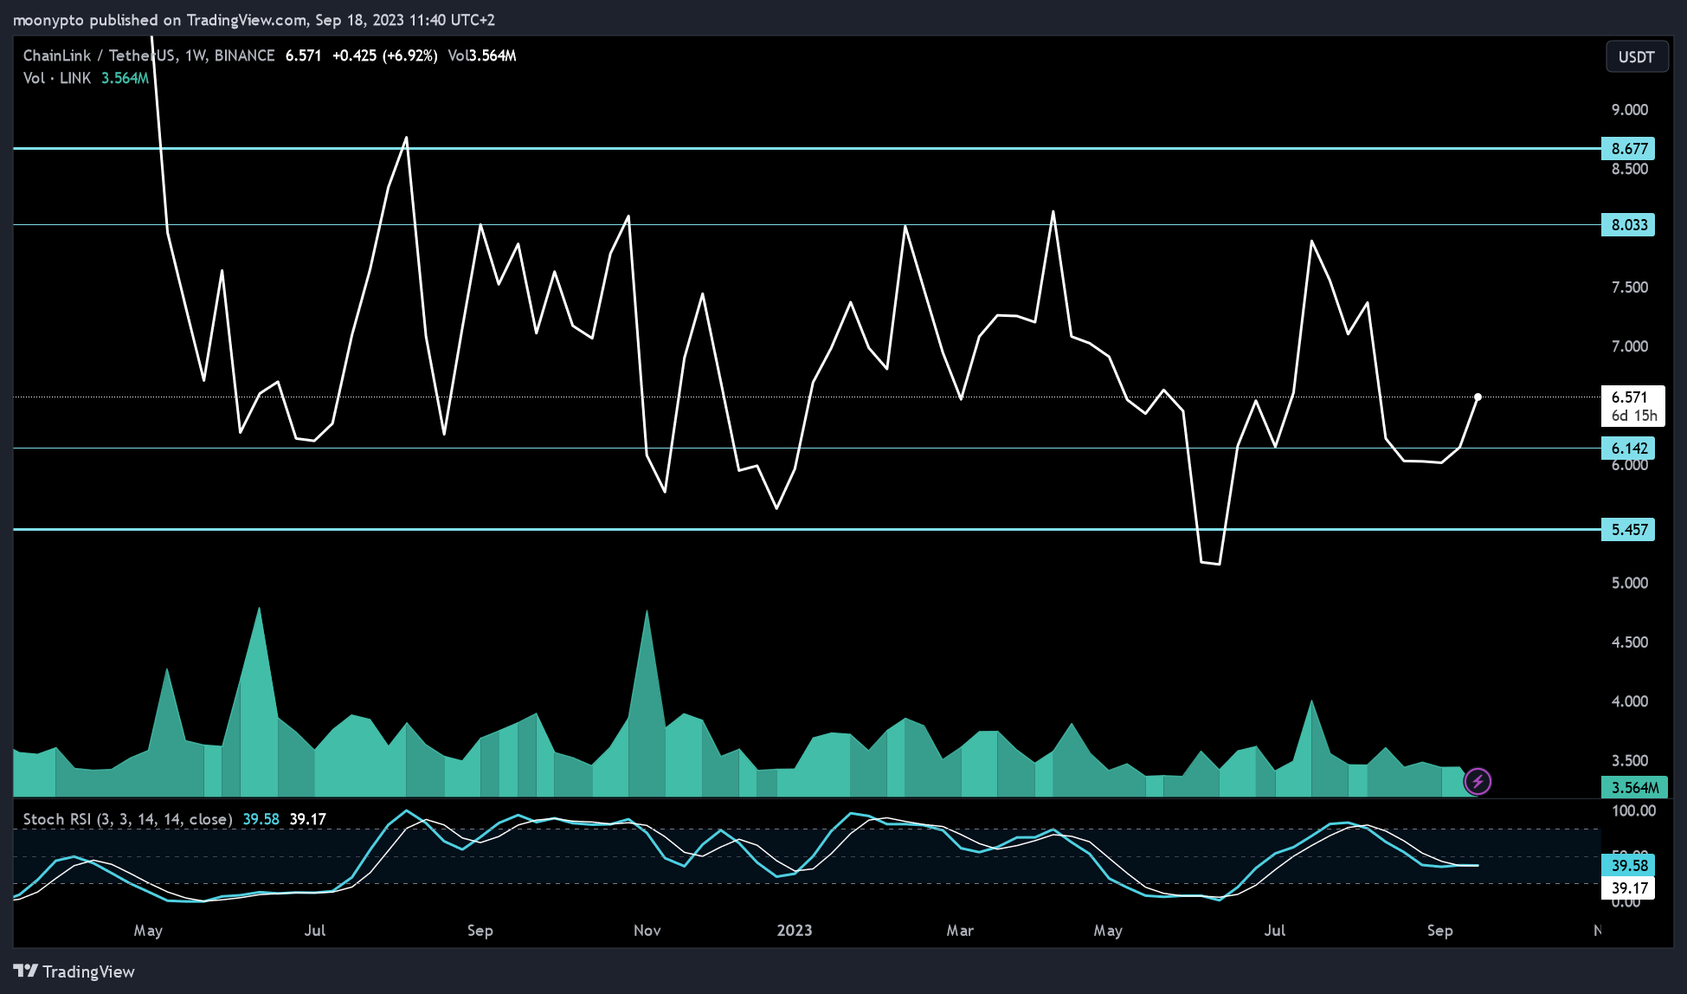Click the 8.033 price level label
Screen dimensions: 1687x994
click(x=1628, y=225)
